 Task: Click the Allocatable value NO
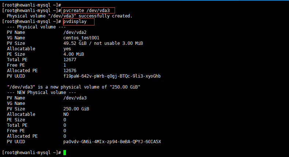[66, 114]
